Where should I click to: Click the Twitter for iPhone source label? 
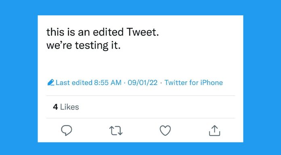tap(193, 83)
